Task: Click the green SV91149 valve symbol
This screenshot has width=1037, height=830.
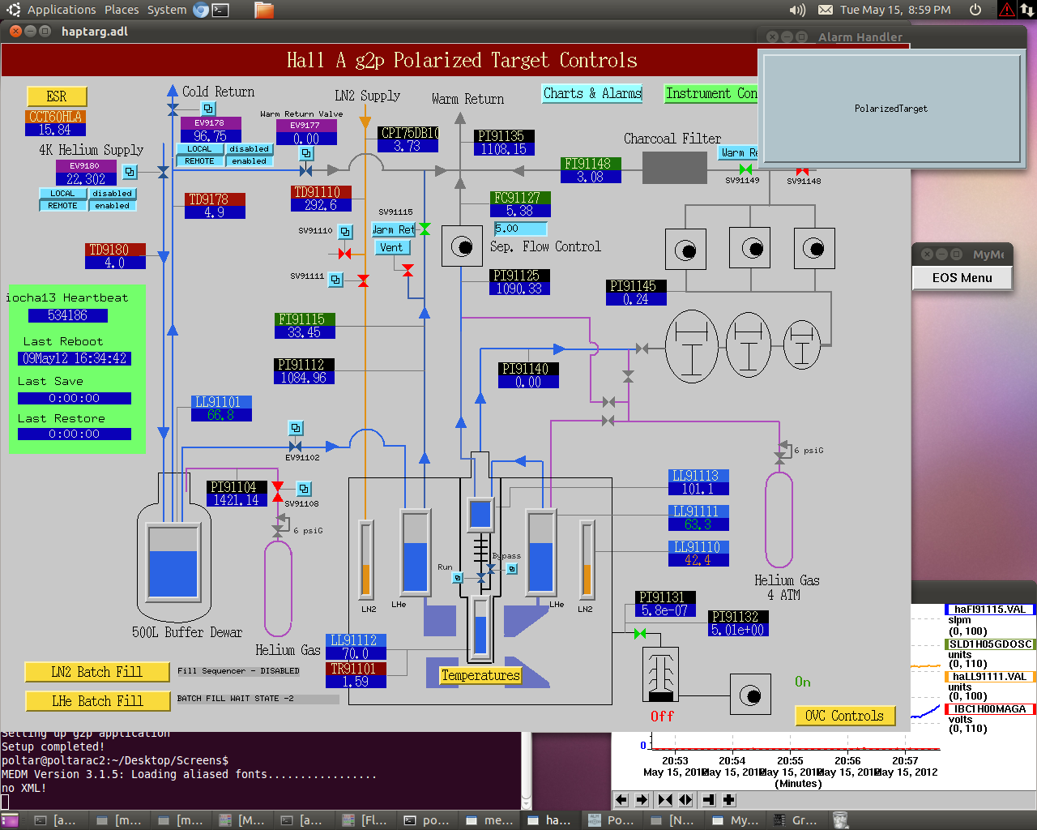Action: point(745,169)
